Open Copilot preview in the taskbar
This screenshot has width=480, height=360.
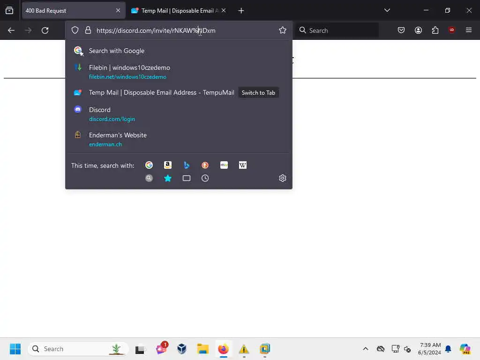click(465, 349)
